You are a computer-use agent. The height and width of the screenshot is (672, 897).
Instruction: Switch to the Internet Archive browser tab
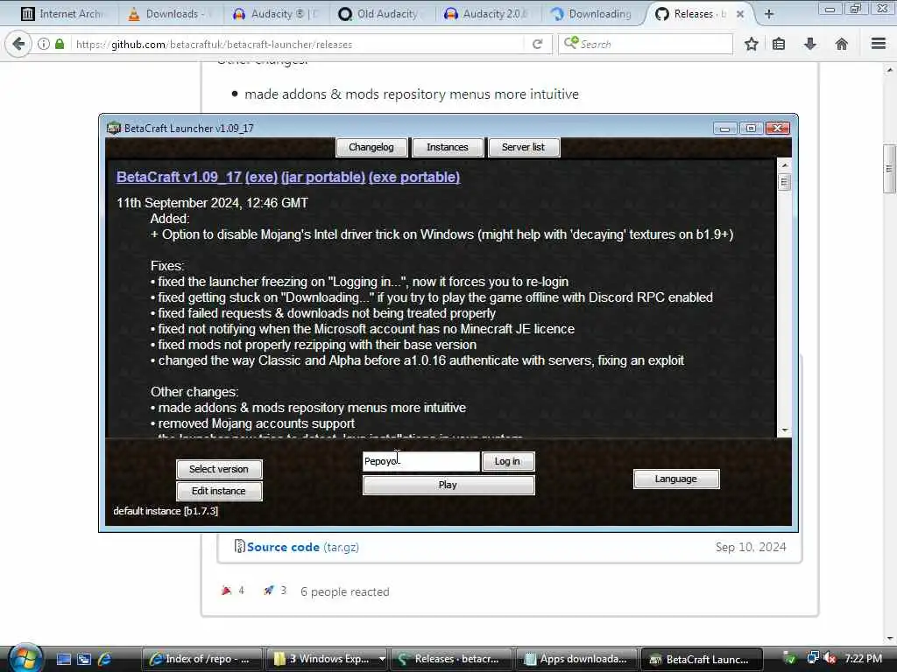(x=62, y=14)
